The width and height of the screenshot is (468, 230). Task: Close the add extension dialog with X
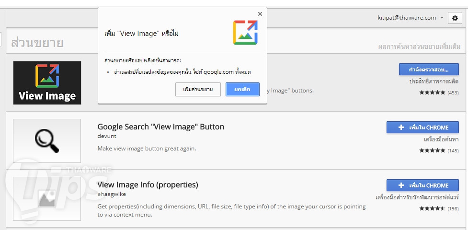click(260, 14)
